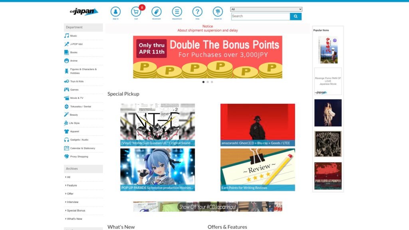Open the Sign In account icon
Image resolution: width=409 pixels, height=230 pixels.
click(115, 12)
